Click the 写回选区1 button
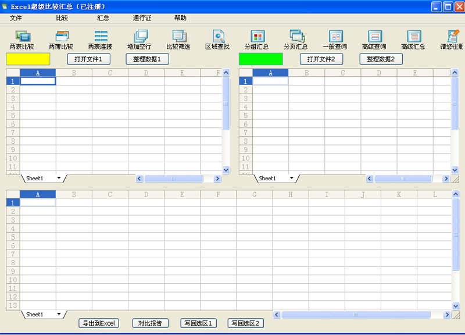The height and width of the screenshot is (335, 465). click(198, 323)
